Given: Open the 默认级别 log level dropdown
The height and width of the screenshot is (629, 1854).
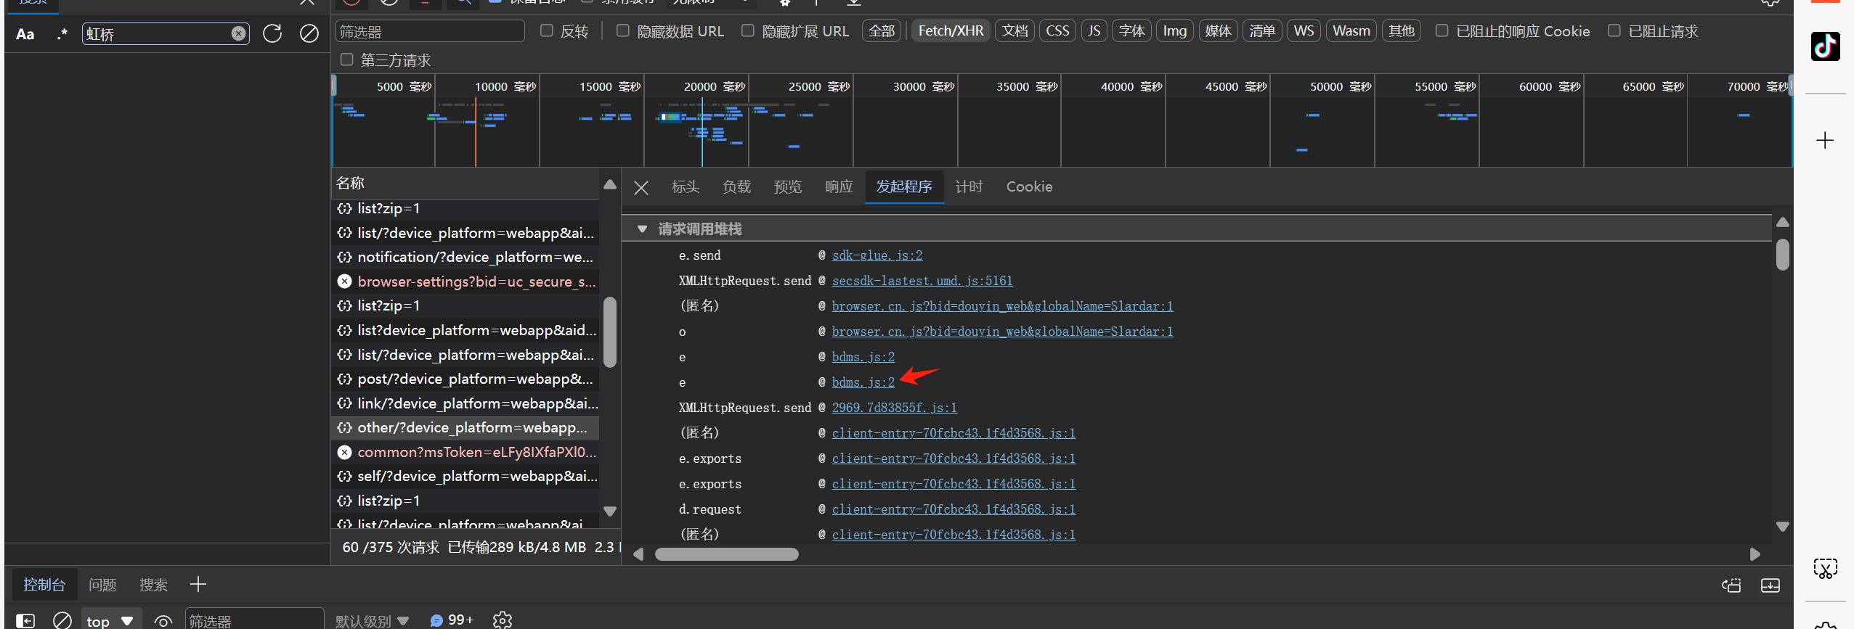Looking at the screenshot, I should click(372, 621).
